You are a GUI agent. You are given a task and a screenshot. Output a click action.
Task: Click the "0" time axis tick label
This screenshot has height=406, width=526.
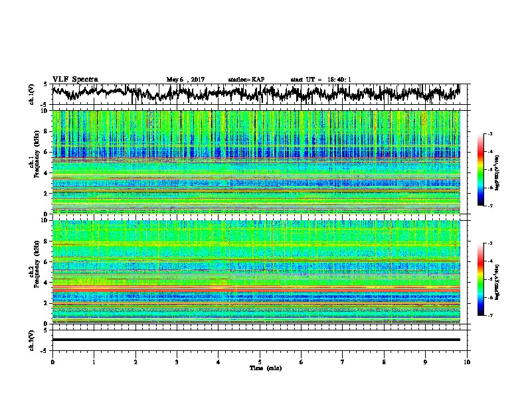pos(52,362)
